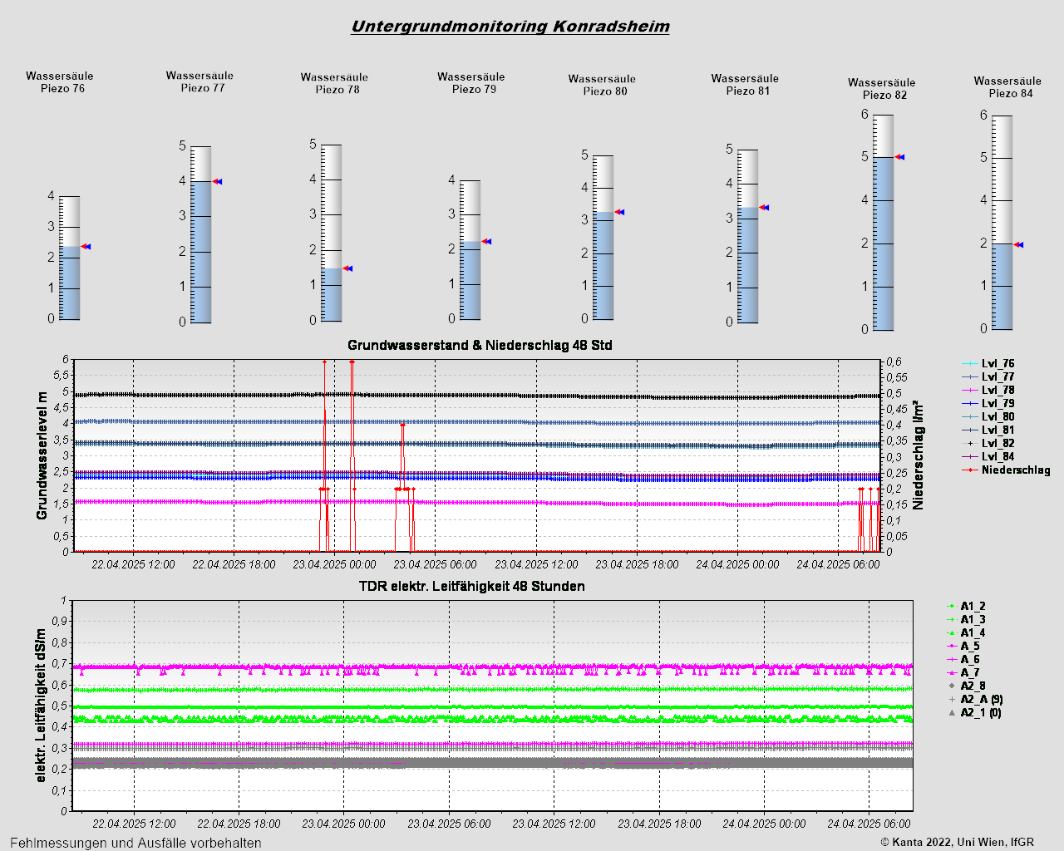Select A_5 legend entry
Viewport: 1064px width, 851px height.
tap(963, 647)
